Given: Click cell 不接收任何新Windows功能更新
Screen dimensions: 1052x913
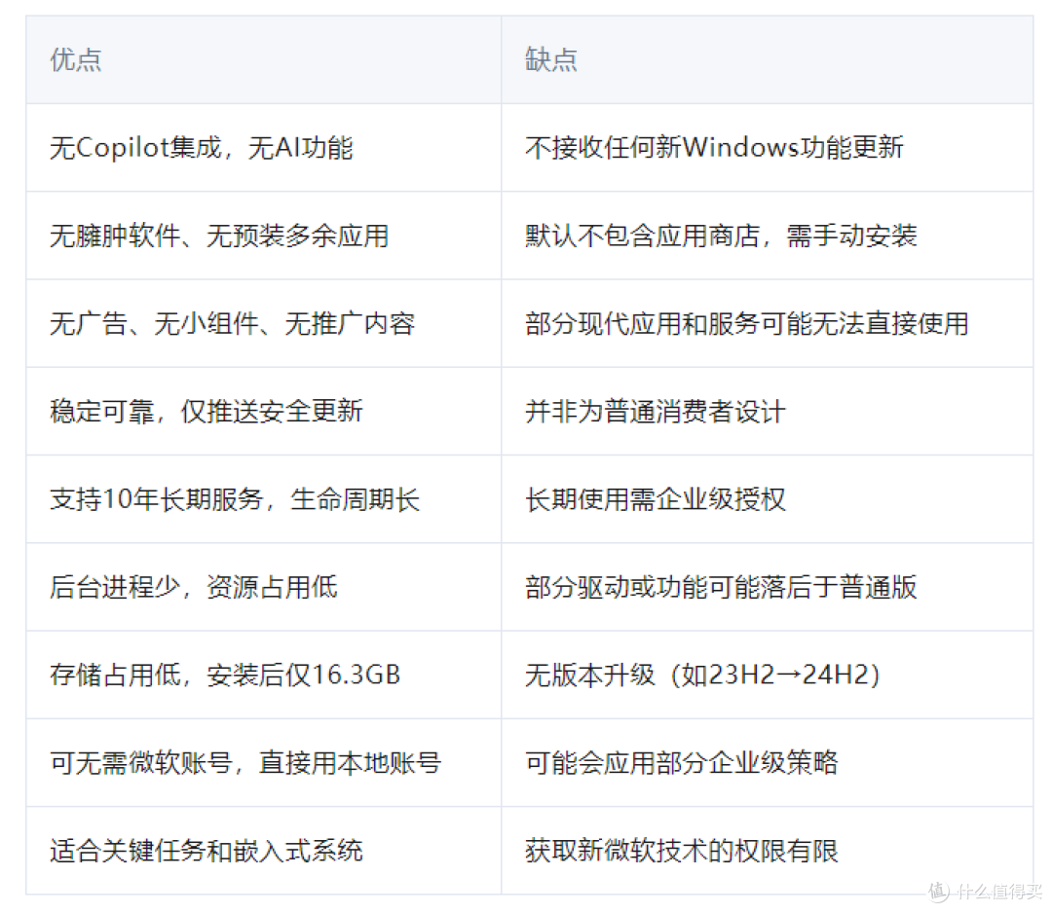Looking at the screenshot, I should 767,148.
